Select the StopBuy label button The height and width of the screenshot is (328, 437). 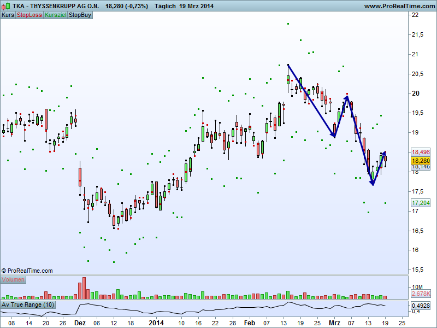click(x=80, y=15)
